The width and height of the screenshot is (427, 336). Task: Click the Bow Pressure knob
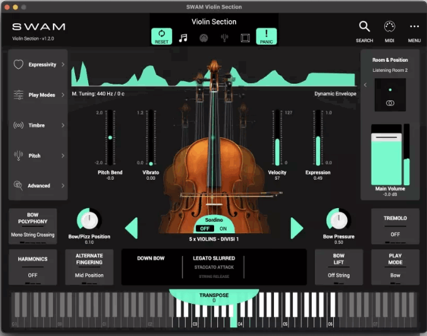pos(338,220)
